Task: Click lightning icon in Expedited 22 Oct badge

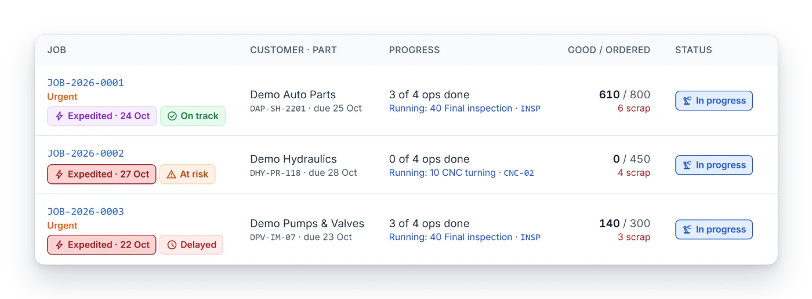Action: (59, 245)
